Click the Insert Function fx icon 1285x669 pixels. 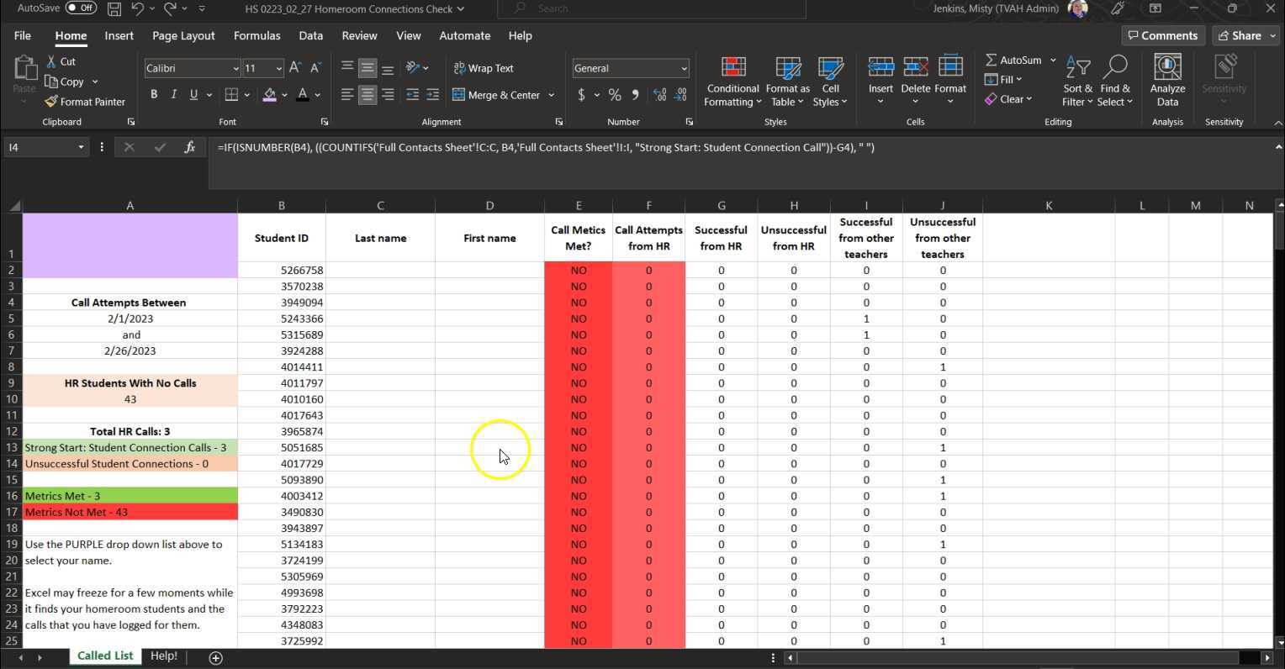pyautogui.click(x=190, y=147)
